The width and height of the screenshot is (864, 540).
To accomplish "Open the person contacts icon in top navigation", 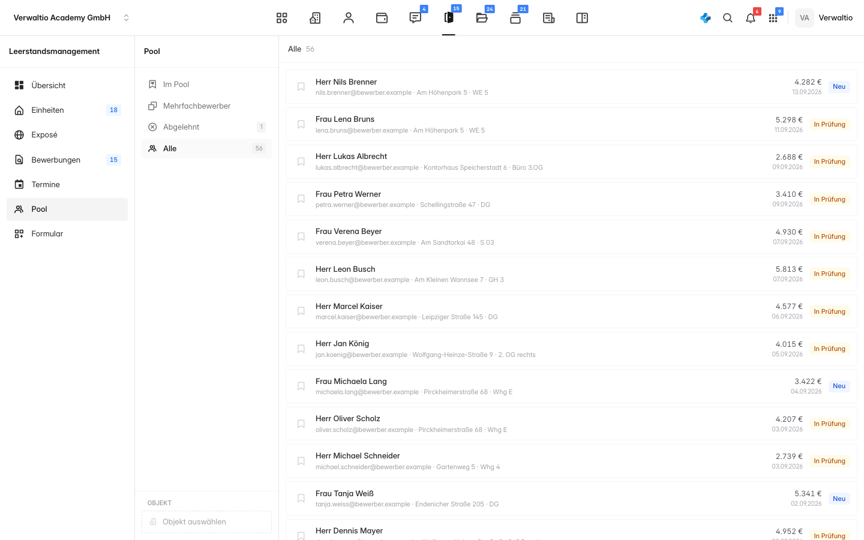I will pos(349,18).
